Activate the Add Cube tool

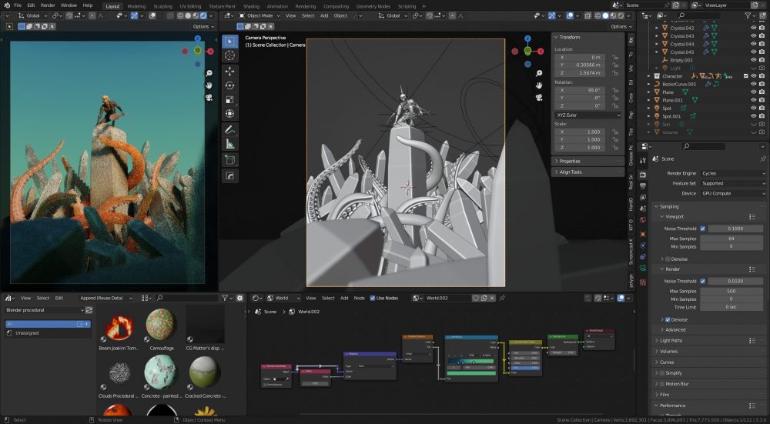click(x=229, y=160)
